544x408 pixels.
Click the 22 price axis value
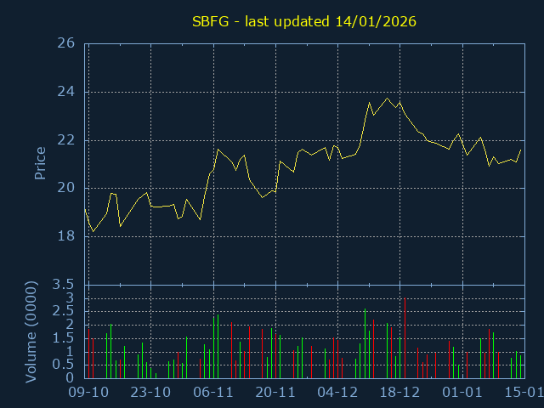click(x=66, y=140)
